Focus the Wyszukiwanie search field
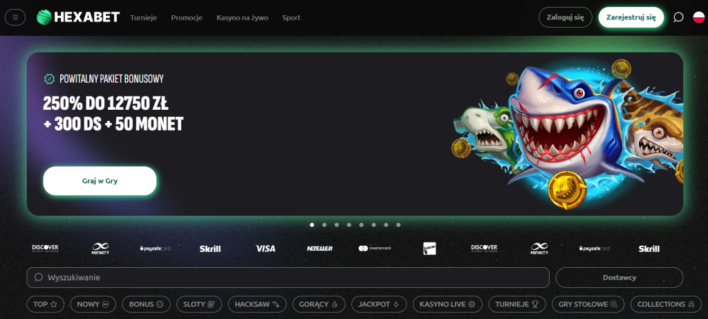 point(288,278)
